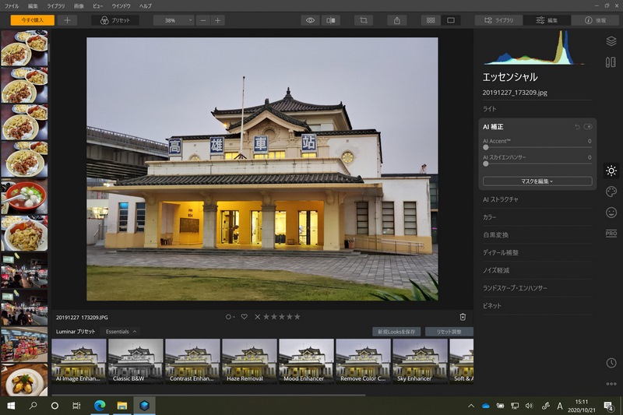Open the volume speaker tray icon
The height and width of the screenshot is (415, 623).
529,406
